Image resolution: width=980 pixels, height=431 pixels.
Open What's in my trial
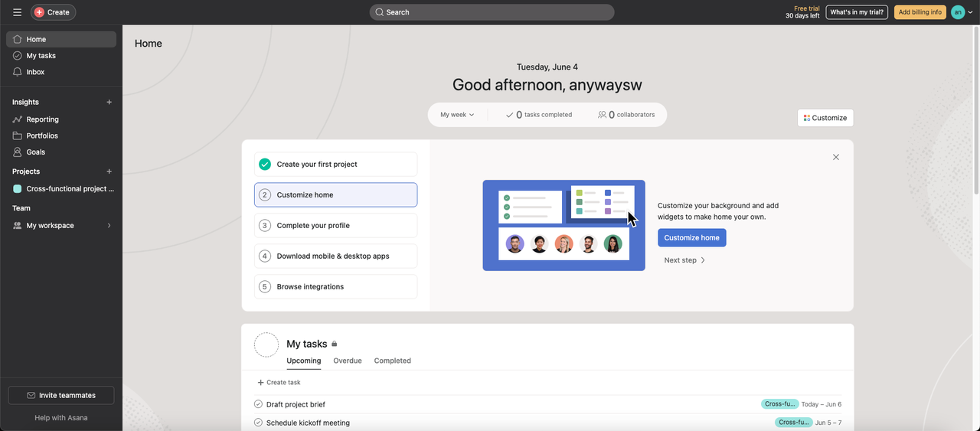[857, 12]
